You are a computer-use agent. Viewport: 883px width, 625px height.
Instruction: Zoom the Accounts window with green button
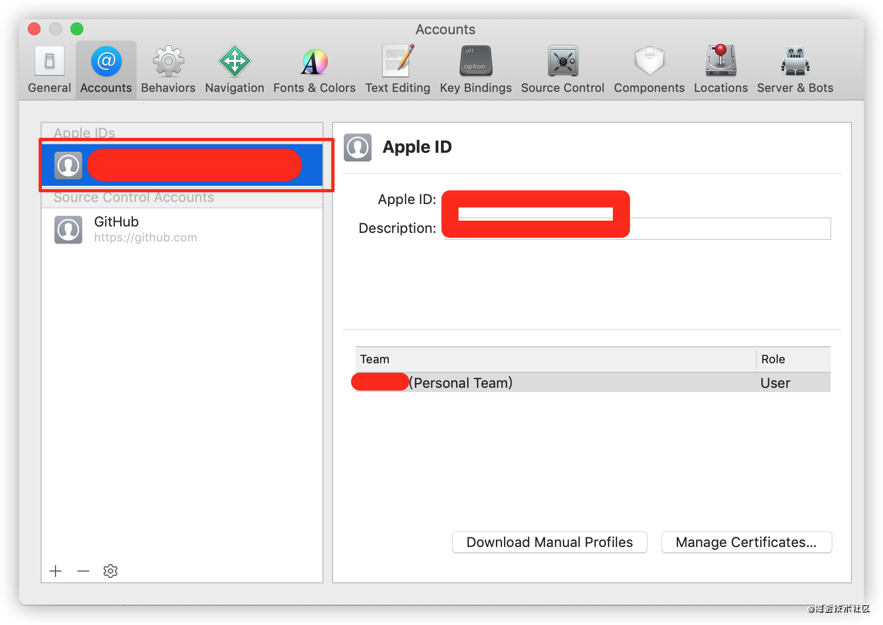point(77,29)
